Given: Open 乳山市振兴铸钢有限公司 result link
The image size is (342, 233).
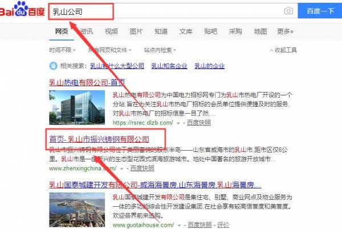Looking at the screenshot, I should tap(99, 139).
